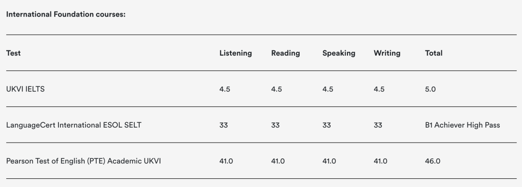Click the Writing column header
This screenshot has width=522, height=187.
point(387,53)
